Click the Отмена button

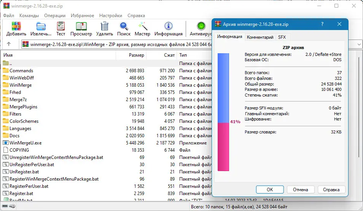(301, 189)
